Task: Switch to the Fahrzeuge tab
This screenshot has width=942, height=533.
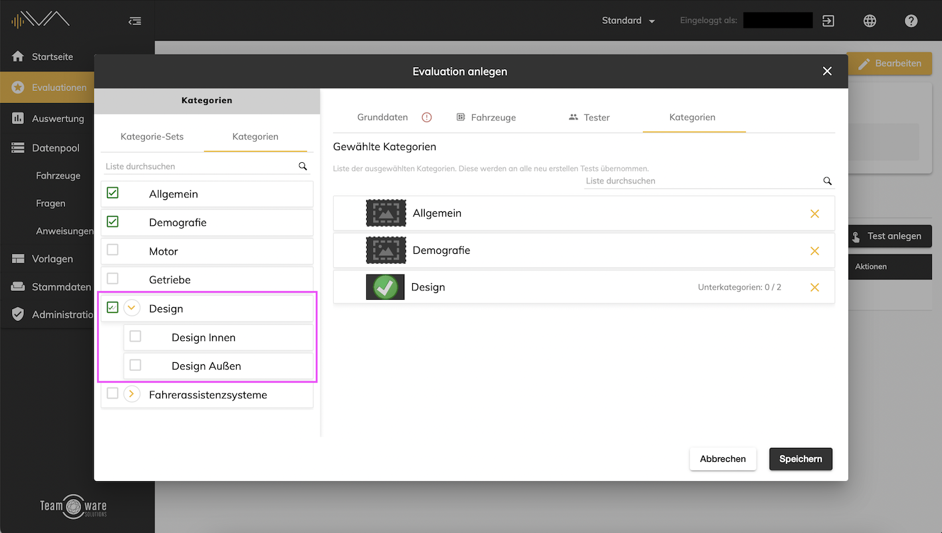Action: click(486, 117)
